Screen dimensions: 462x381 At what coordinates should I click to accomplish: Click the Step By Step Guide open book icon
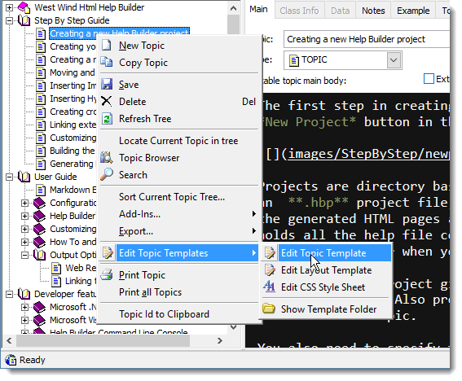24,20
